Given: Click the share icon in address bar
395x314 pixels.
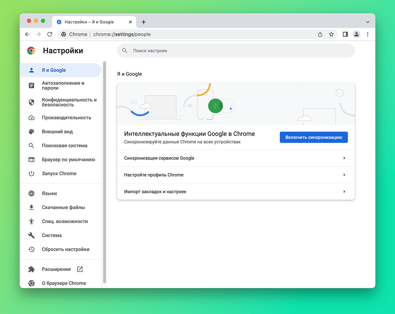Looking at the screenshot, I should pyautogui.click(x=320, y=34).
